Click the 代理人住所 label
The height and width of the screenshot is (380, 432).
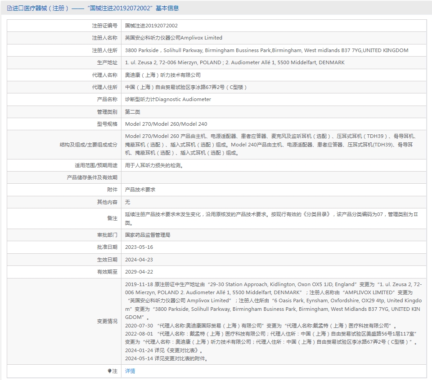[105, 87]
